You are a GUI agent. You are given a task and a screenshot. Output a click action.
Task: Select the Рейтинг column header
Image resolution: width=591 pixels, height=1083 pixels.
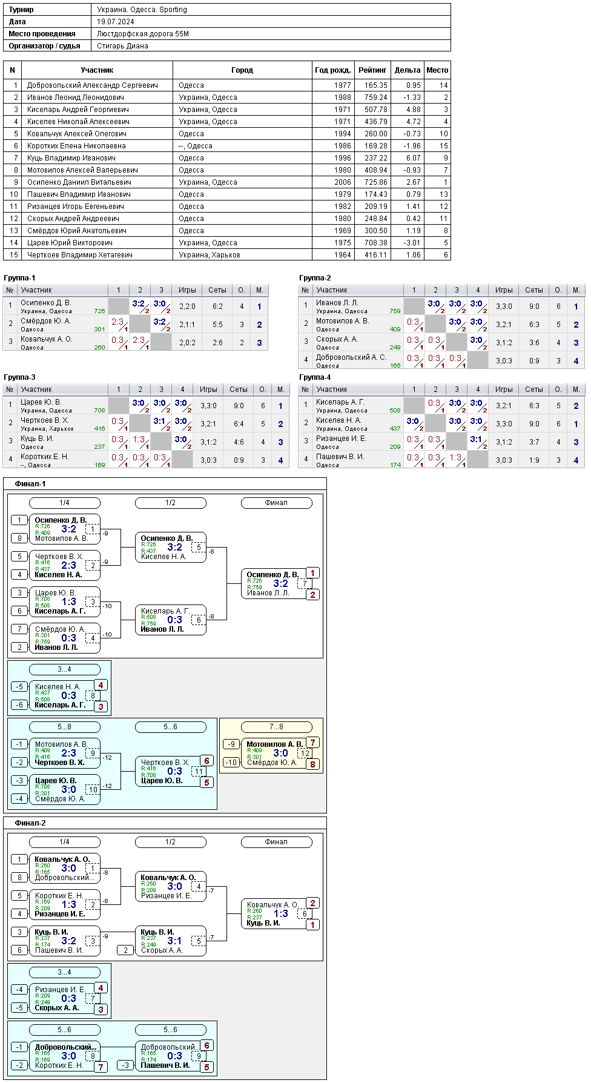(372, 70)
